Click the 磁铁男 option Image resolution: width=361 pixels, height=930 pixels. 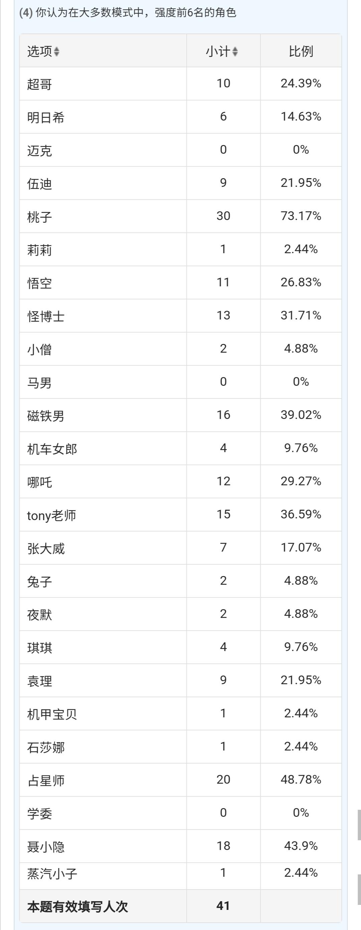pos(46,416)
